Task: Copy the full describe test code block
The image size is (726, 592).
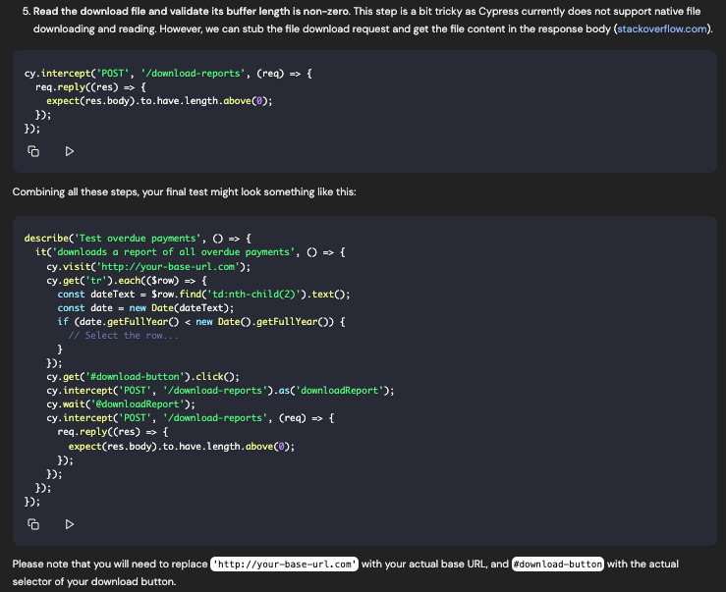Action: [x=33, y=524]
